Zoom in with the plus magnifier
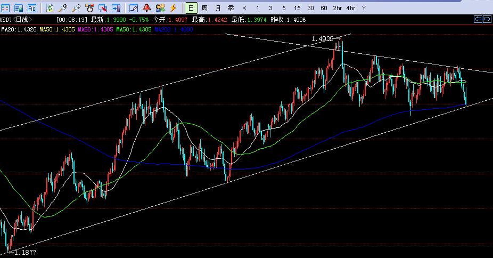Screen dimensions: 493x258 pyautogui.click(x=63, y=8)
